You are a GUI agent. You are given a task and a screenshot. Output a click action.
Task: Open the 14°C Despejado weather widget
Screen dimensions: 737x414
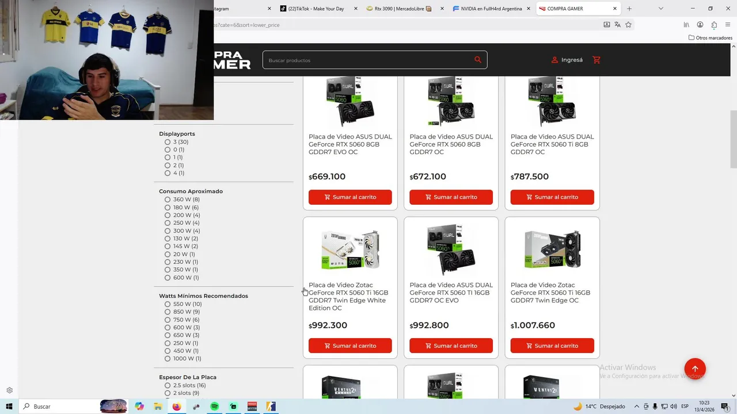[x=599, y=407]
